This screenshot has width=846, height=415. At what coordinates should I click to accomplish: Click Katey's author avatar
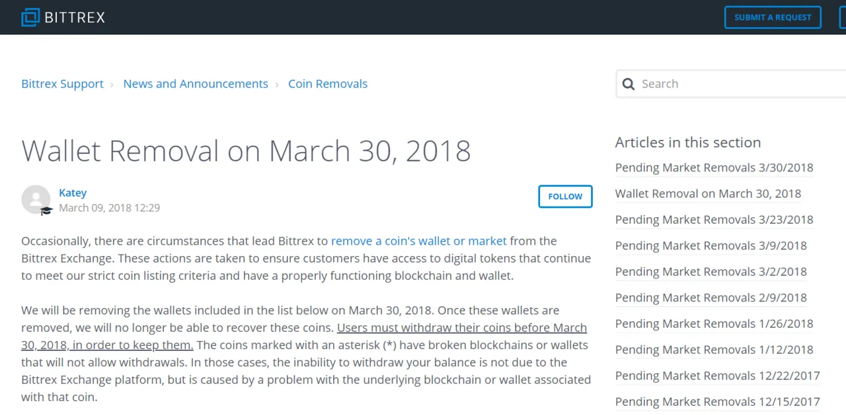[36, 199]
